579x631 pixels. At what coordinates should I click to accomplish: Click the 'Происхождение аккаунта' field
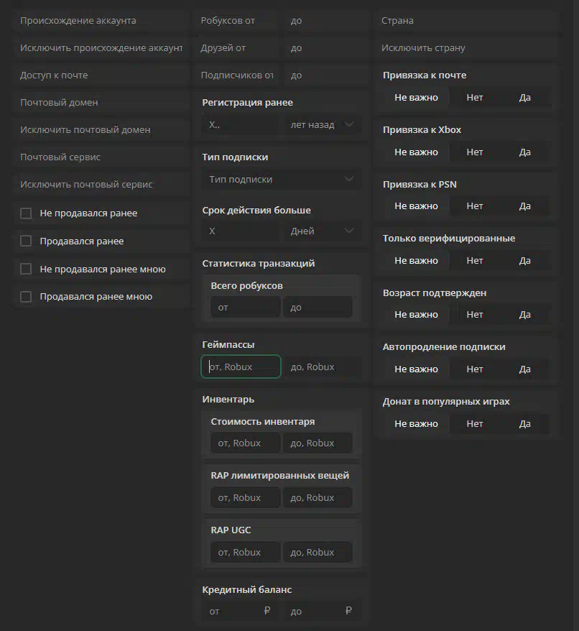[101, 21]
